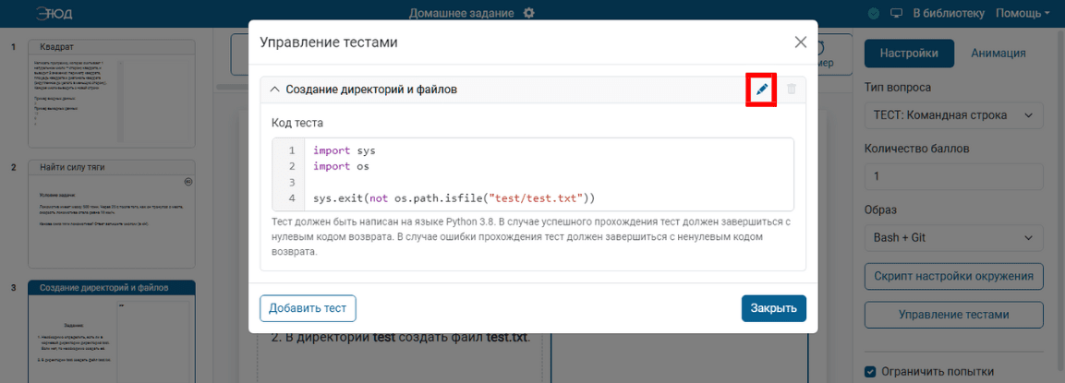Open the gear settings next to Домашнее задание

pos(530,13)
